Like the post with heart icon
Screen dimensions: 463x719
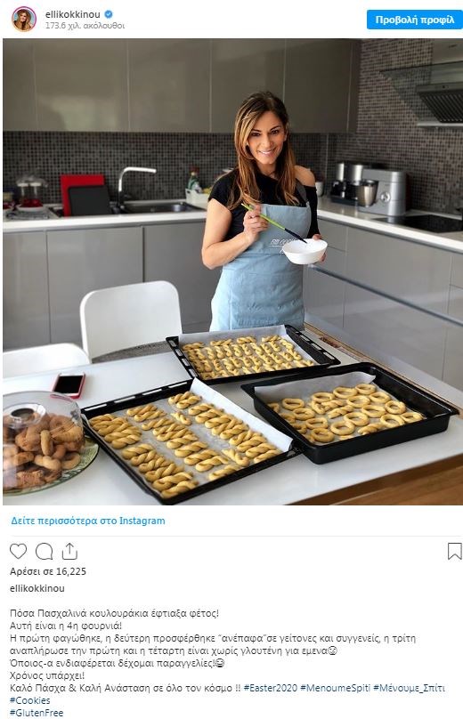click(x=19, y=551)
